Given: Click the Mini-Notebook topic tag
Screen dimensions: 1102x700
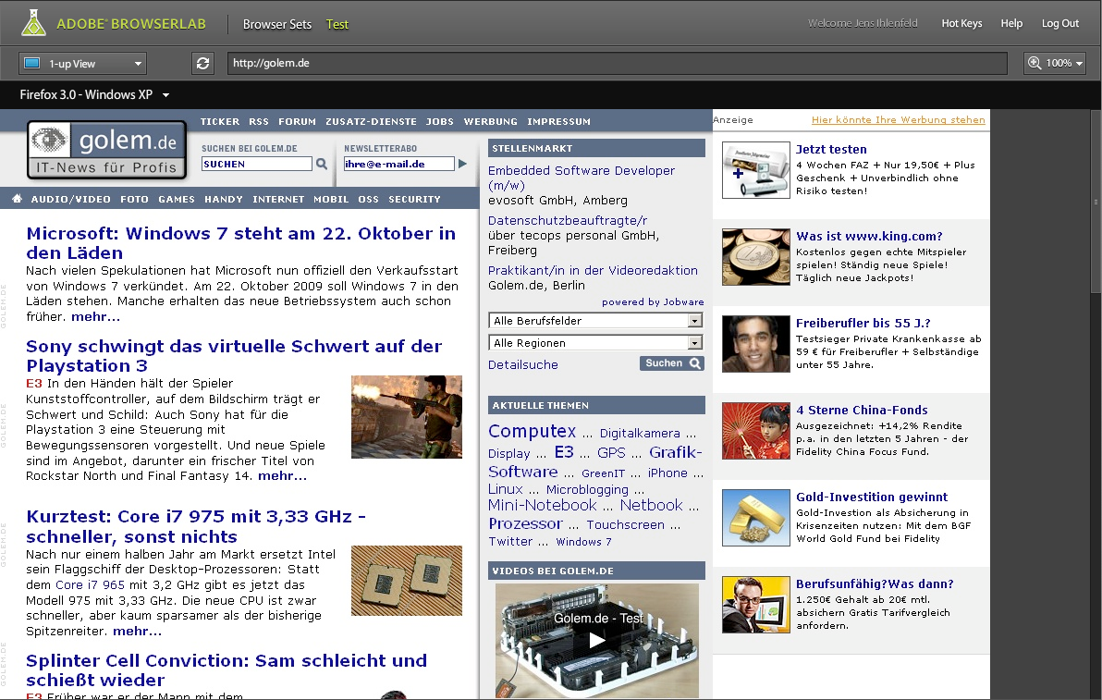Looking at the screenshot, I should tap(543, 505).
